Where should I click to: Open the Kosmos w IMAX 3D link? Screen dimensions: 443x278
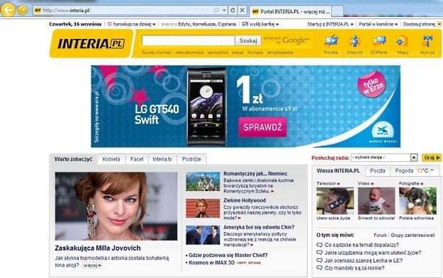pyautogui.click(x=212, y=262)
